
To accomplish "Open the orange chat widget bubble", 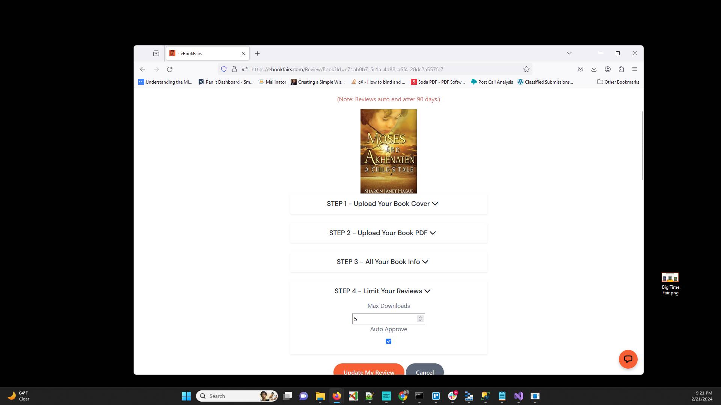I will [628, 359].
